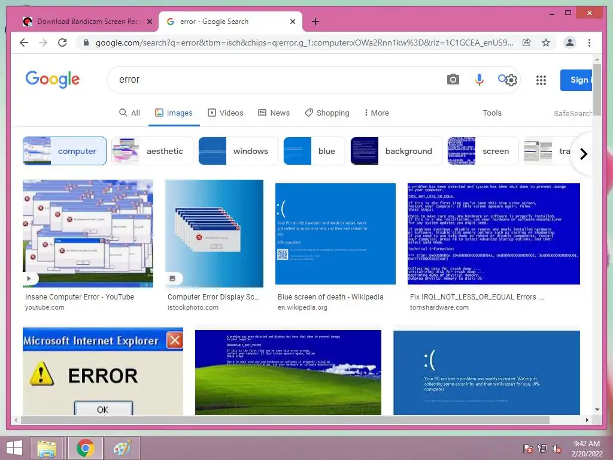Image resolution: width=613 pixels, height=460 pixels.
Task: Click the vertical scrollbar down arrow
Action: [597, 410]
